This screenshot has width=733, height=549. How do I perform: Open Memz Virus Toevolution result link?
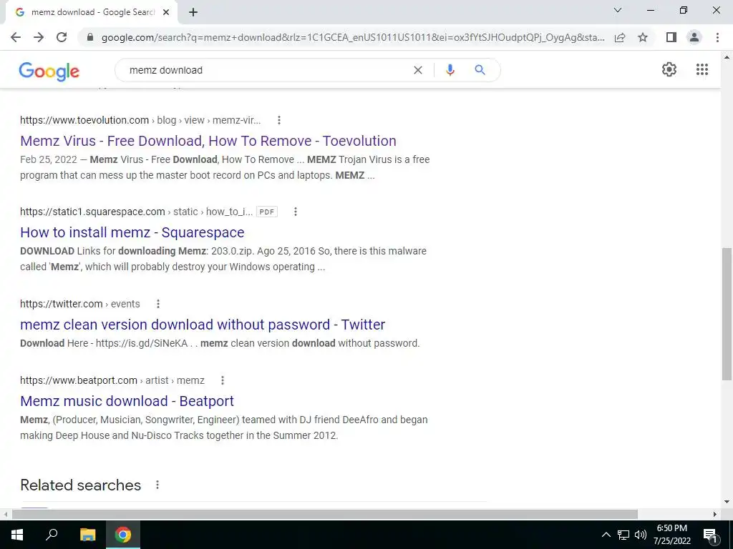(208, 141)
